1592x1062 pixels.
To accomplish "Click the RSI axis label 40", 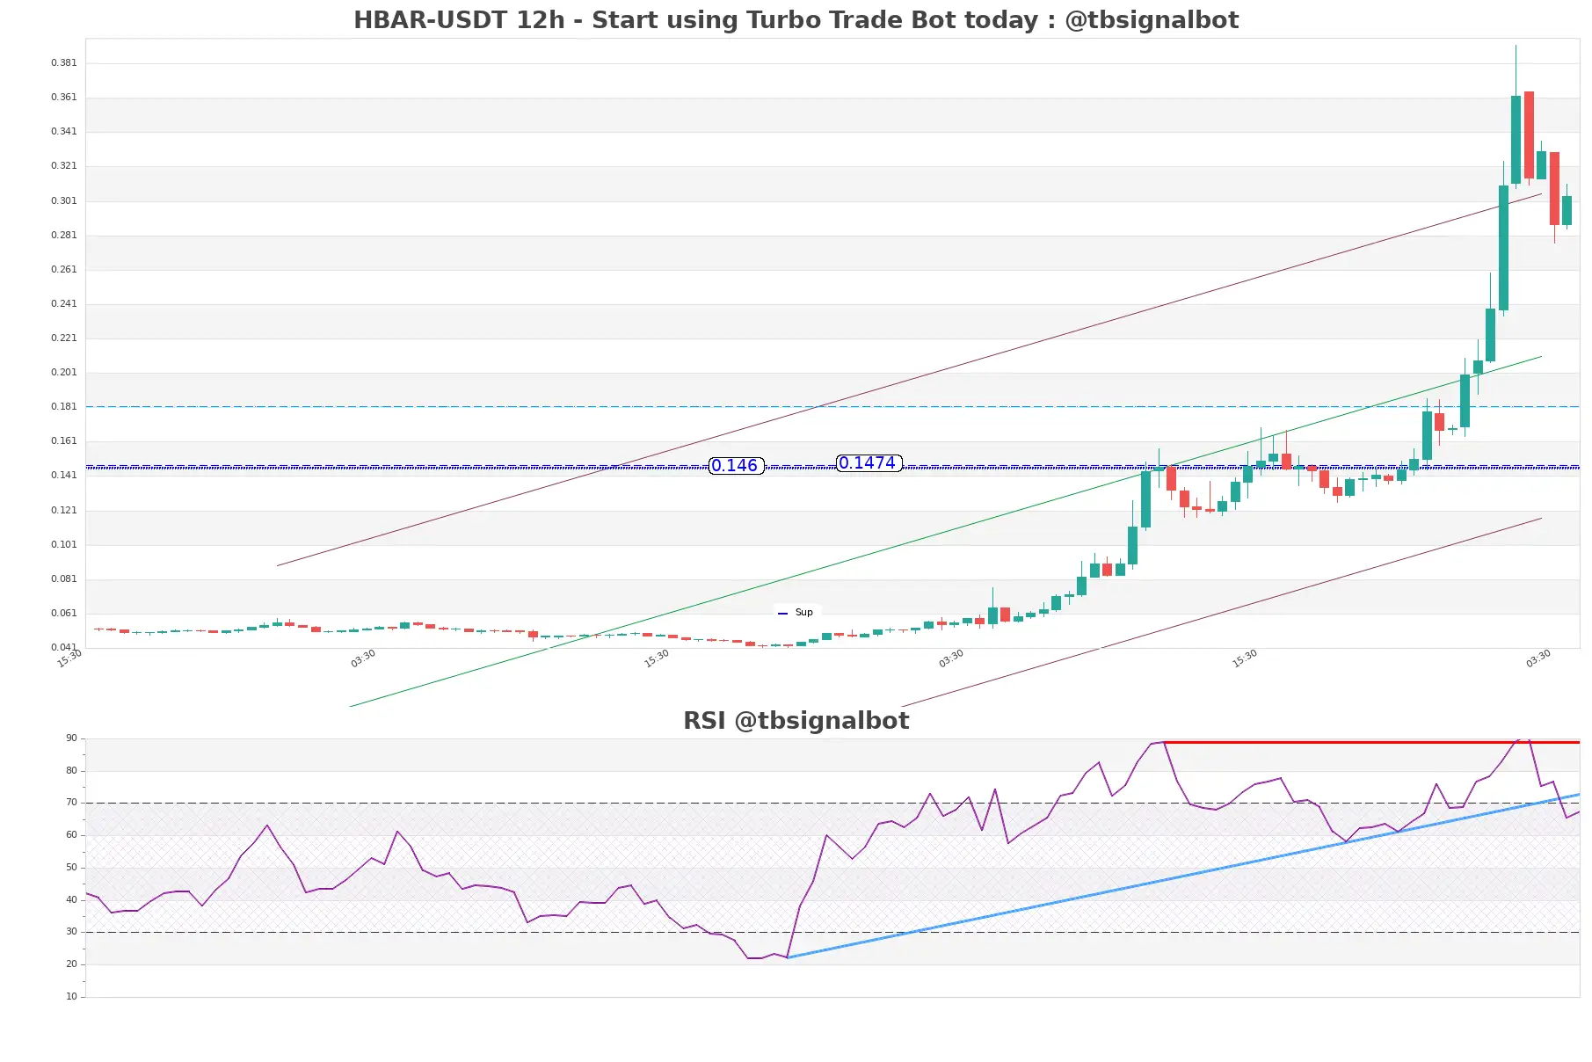I will pos(71,900).
